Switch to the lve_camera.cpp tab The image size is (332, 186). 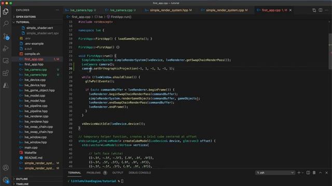120,10
